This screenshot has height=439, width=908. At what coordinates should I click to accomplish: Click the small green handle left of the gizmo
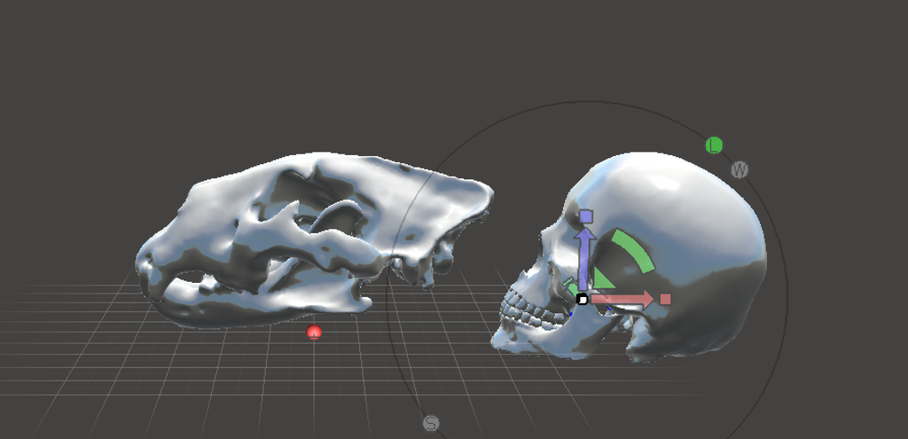569,286
